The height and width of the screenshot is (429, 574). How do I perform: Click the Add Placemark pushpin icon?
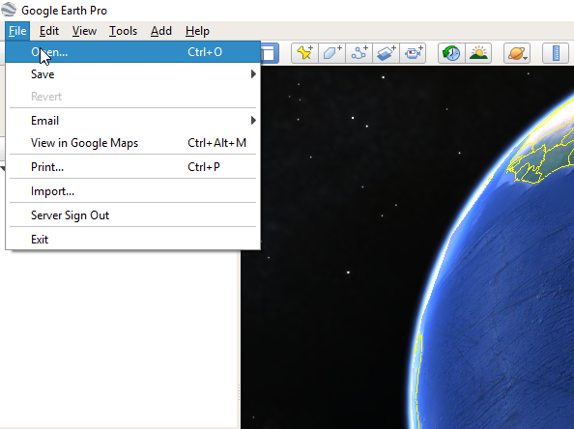coord(304,53)
